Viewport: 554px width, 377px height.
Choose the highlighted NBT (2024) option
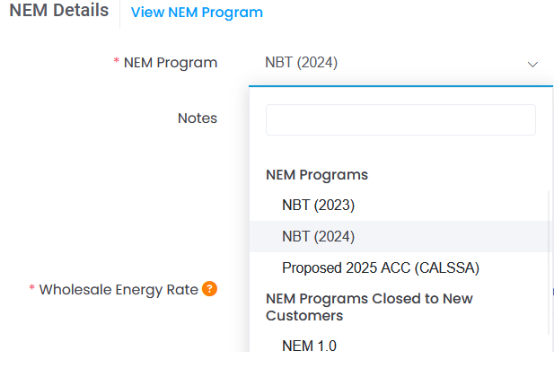coord(400,236)
